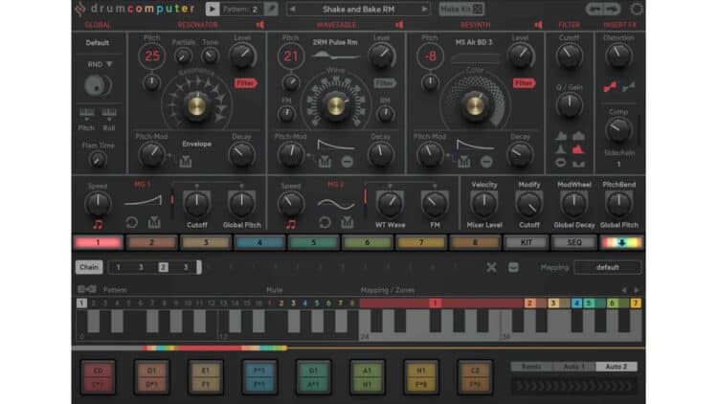Open the Pitch keyboard dropdown in Global
Screen dimensions: 718x404
coord(86,113)
